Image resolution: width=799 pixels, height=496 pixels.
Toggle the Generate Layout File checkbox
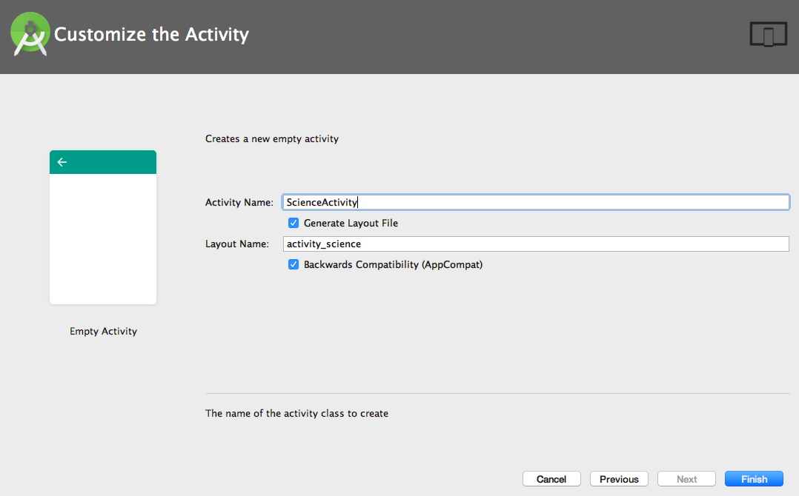(294, 223)
